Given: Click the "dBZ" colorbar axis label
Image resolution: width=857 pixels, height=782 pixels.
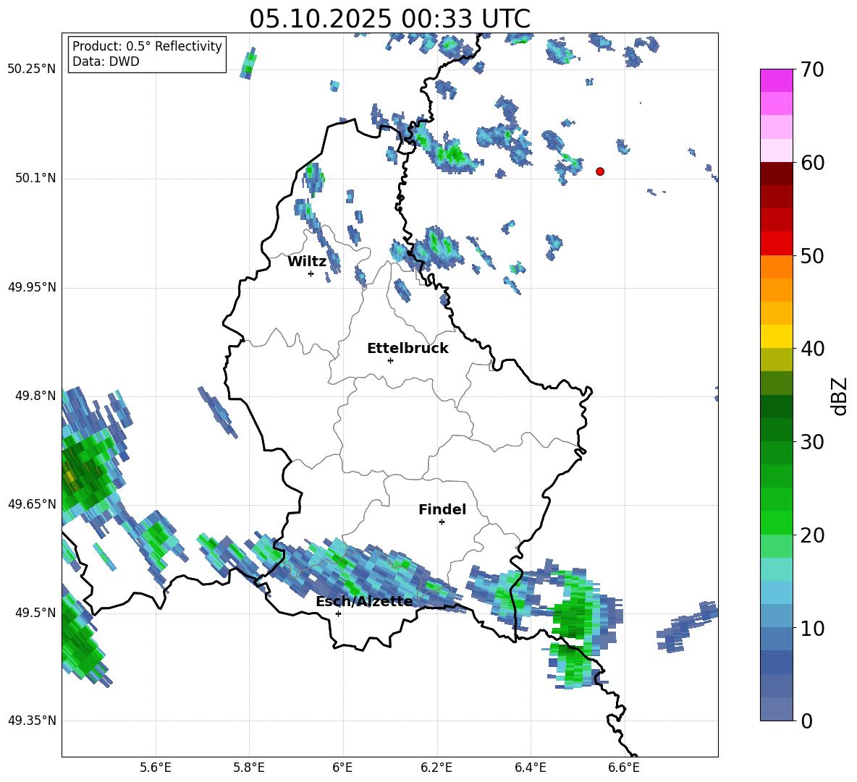Looking at the screenshot, I should pos(840,396).
